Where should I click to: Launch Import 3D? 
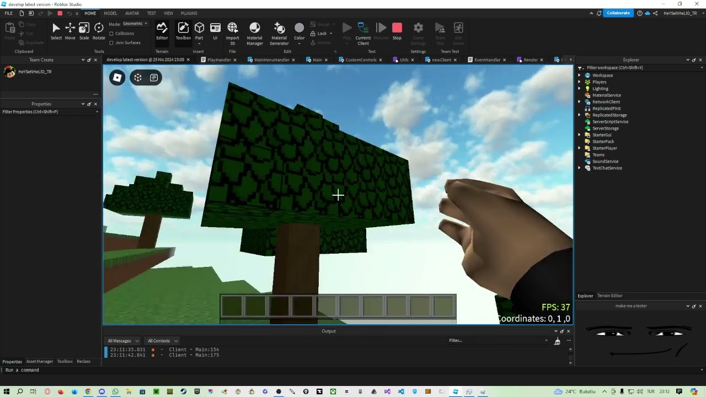233,33
